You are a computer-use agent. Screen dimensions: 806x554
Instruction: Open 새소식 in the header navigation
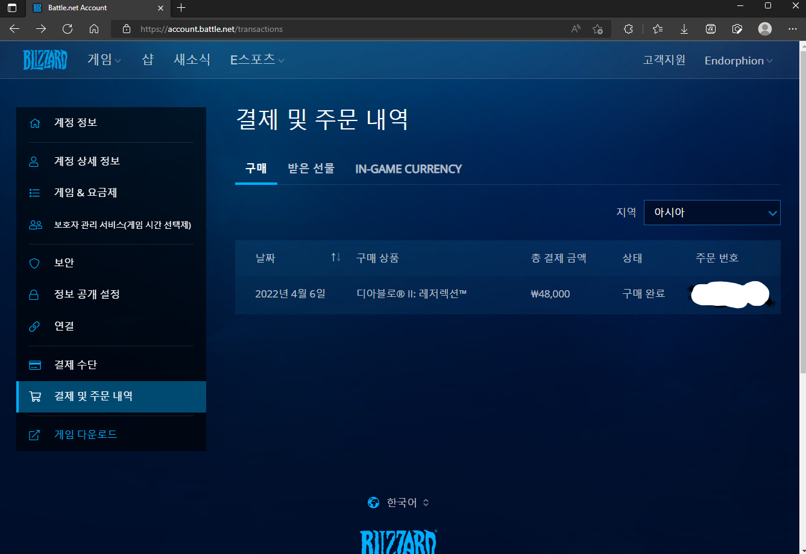click(192, 60)
